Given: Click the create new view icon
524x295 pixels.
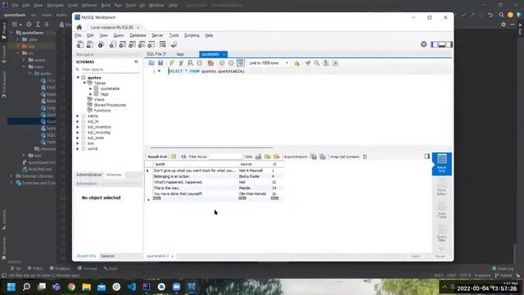Looking at the screenshot, I should (133, 44).
